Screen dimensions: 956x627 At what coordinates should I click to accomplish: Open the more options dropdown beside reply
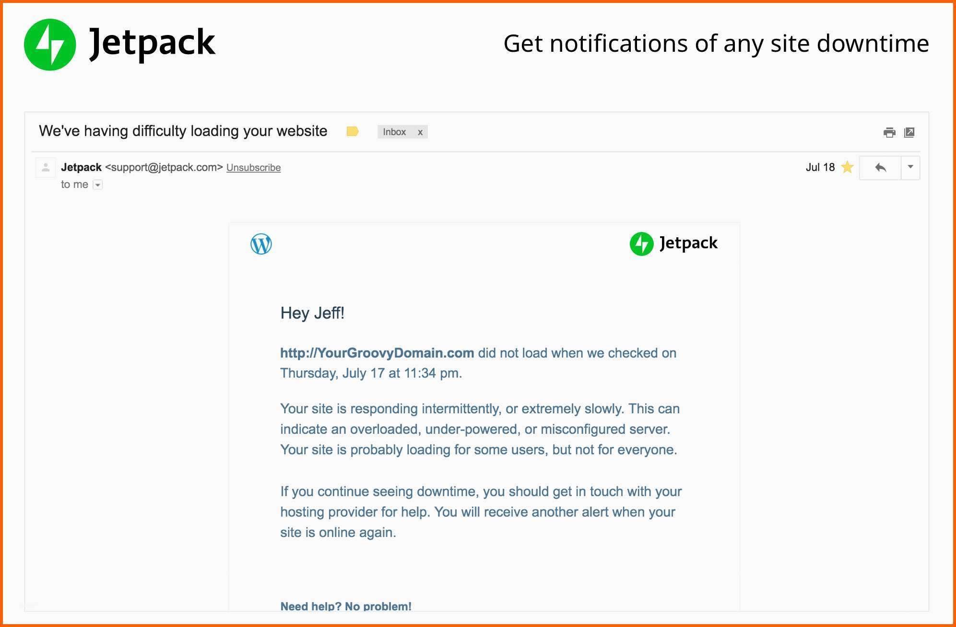click(x=910, y=167)
